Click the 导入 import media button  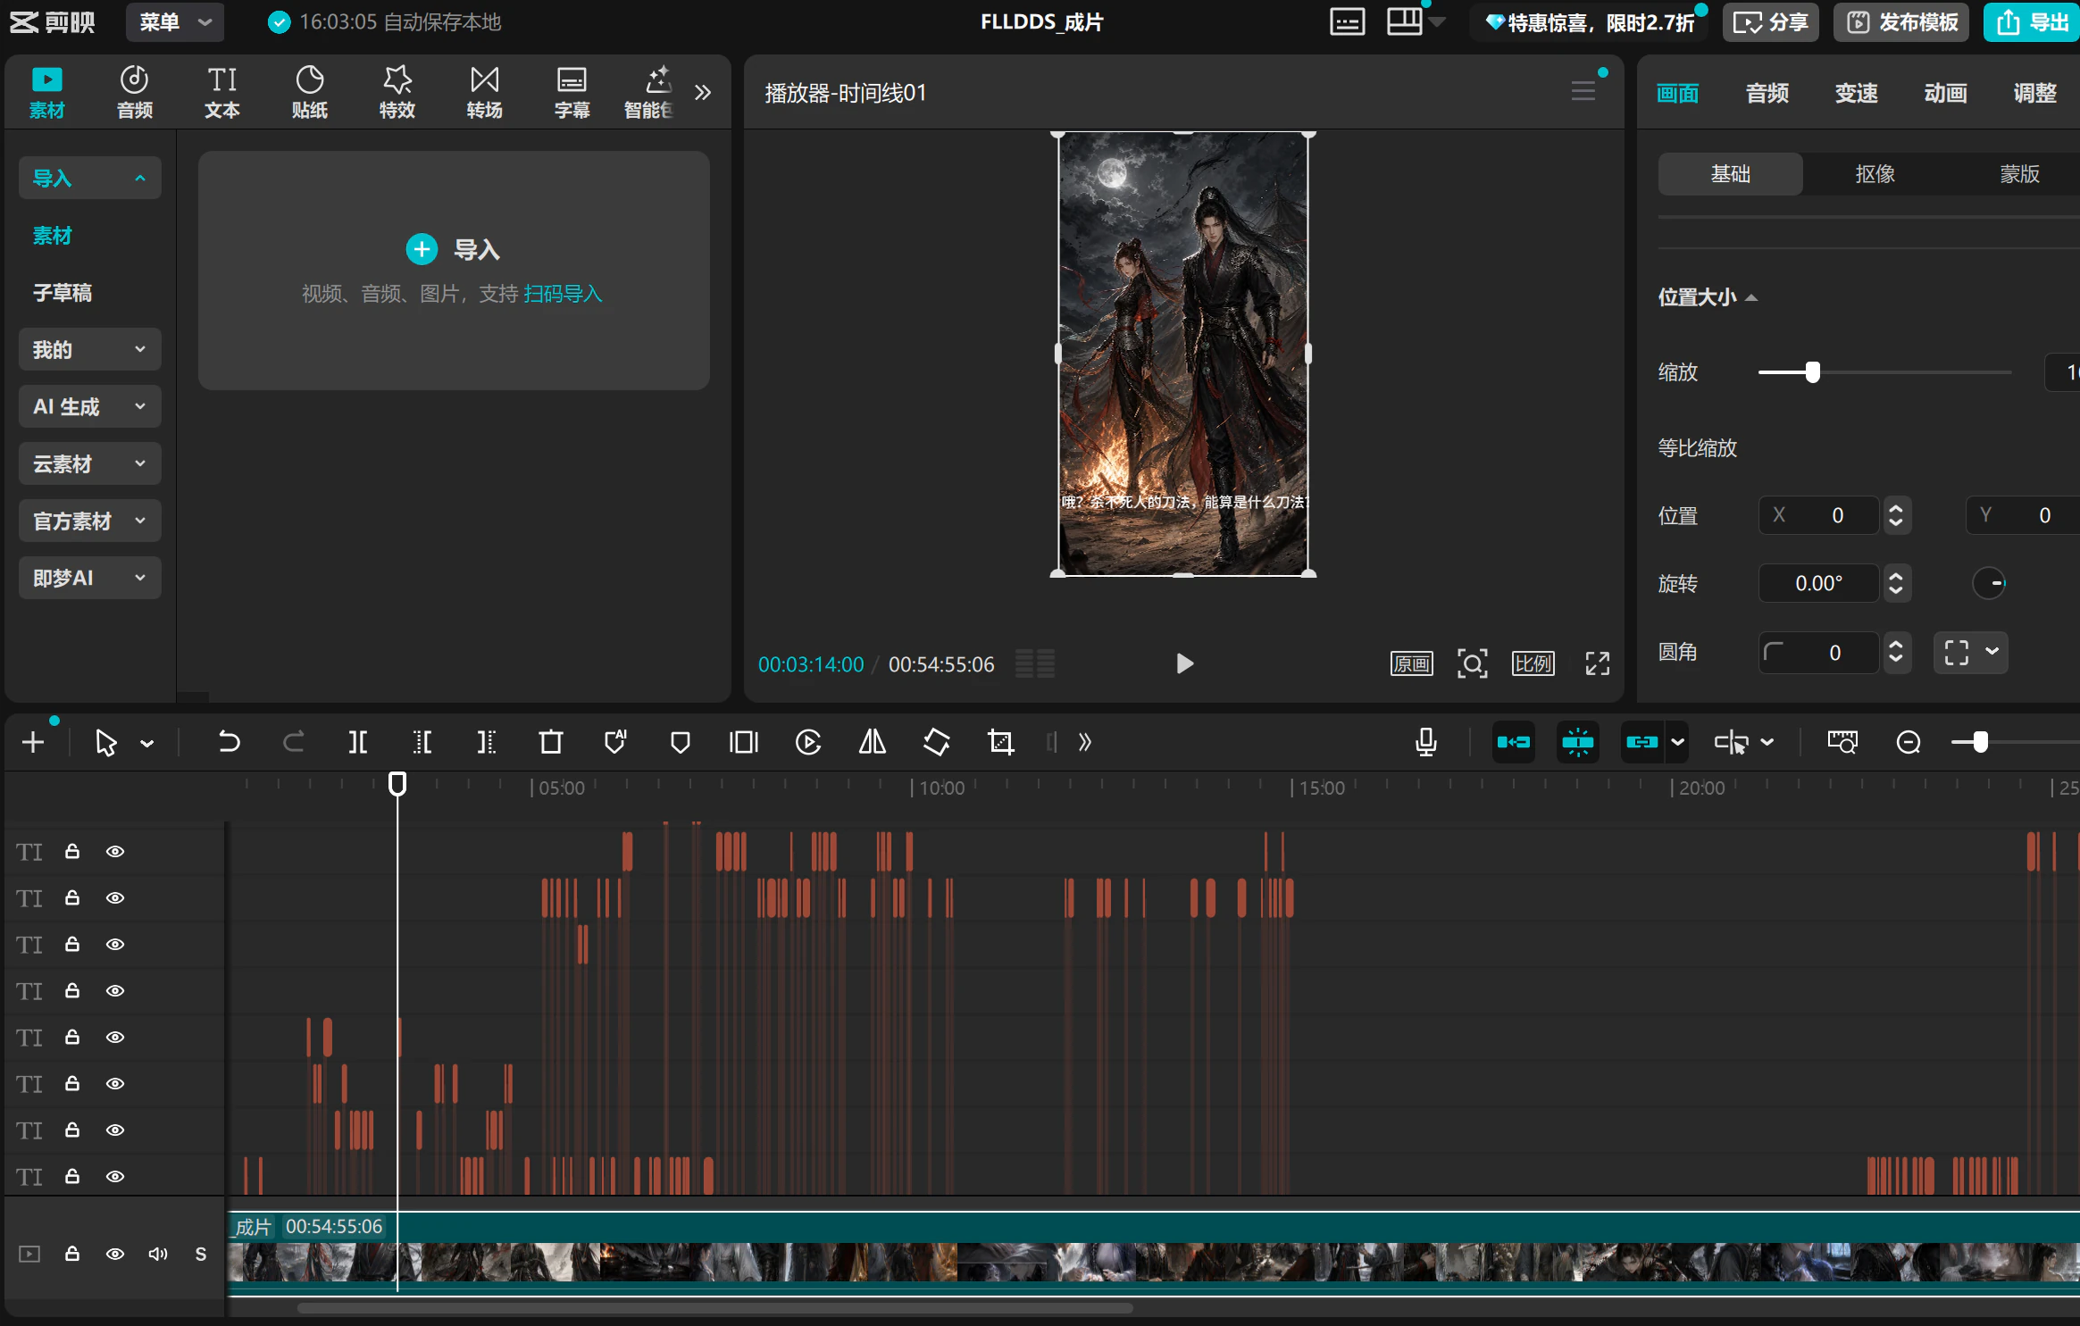pos(453,249)
